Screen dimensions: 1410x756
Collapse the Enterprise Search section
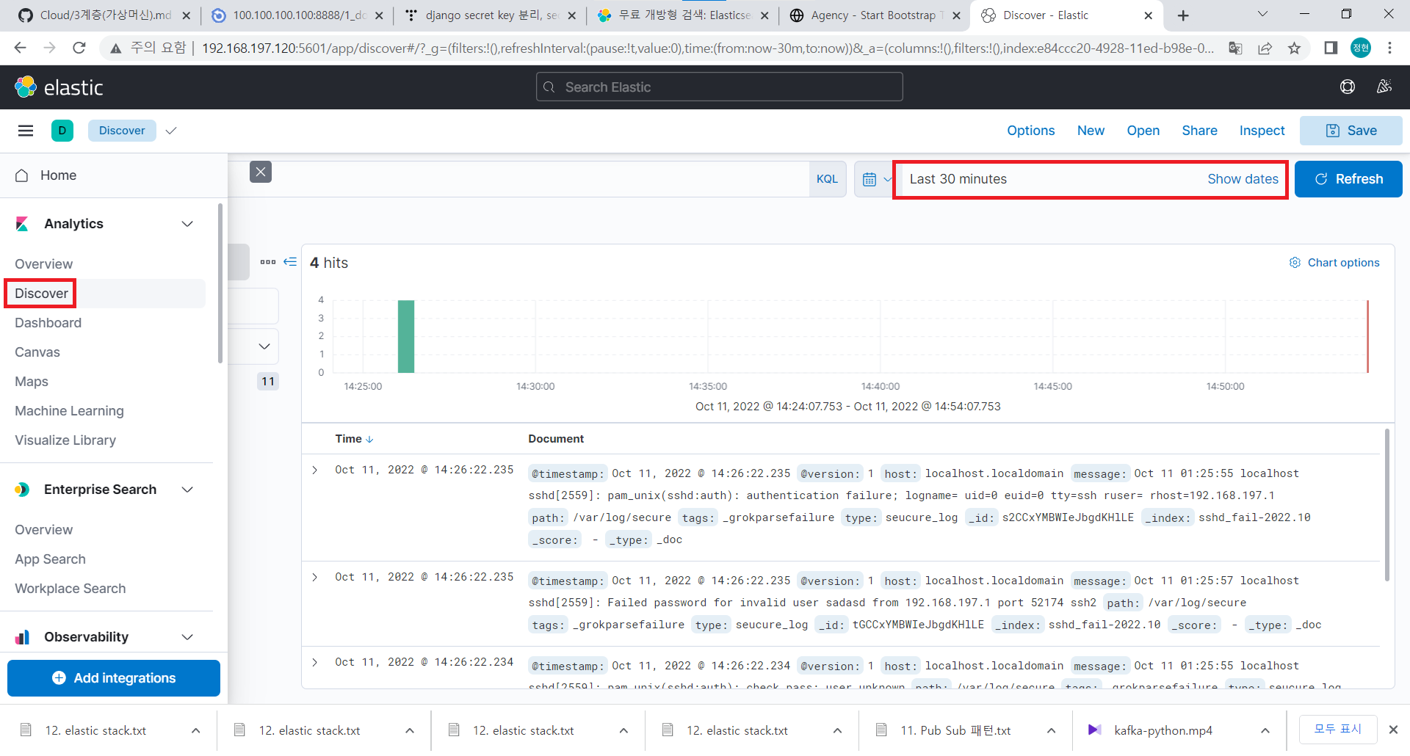tap(187, 490)
